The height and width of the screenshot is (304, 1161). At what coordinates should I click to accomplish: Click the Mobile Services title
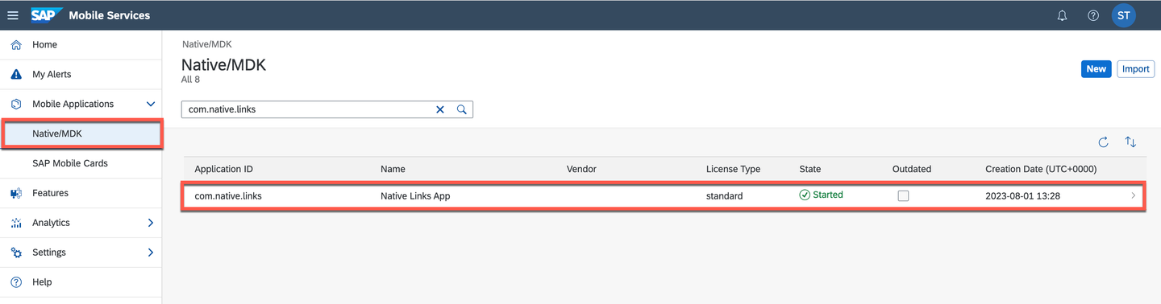tap(109, 15)
